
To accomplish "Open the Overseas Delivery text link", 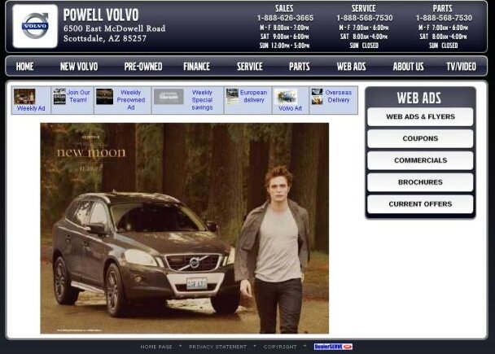I will [x=339, y=96].
